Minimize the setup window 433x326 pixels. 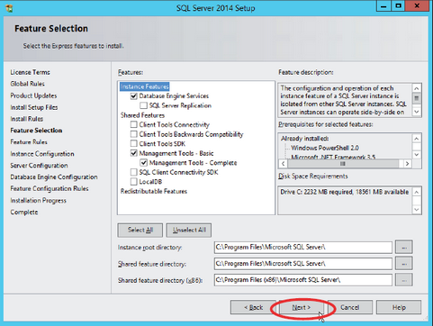coord(384,5)
